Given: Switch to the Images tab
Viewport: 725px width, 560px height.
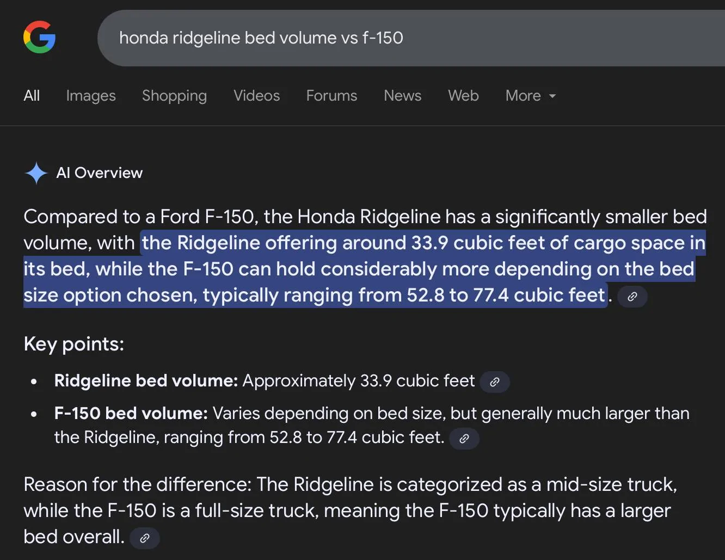Looking at the screenshot, I should [x=91, y=96].
